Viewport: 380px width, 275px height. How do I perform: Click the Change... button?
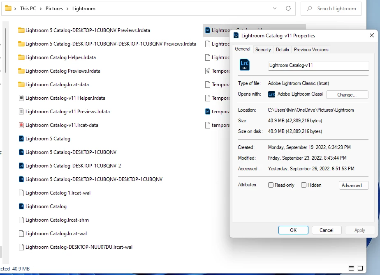point(347,94)
